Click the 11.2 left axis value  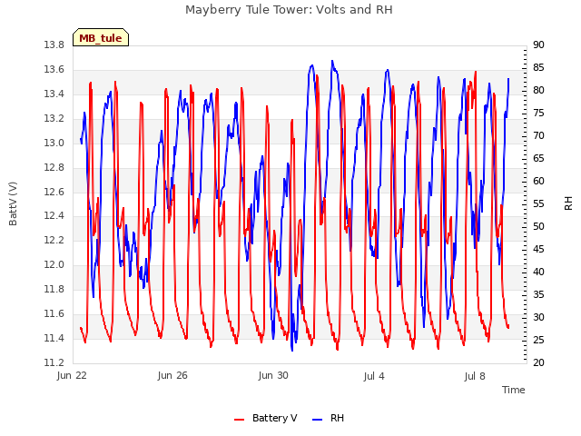tap(54, 362)
